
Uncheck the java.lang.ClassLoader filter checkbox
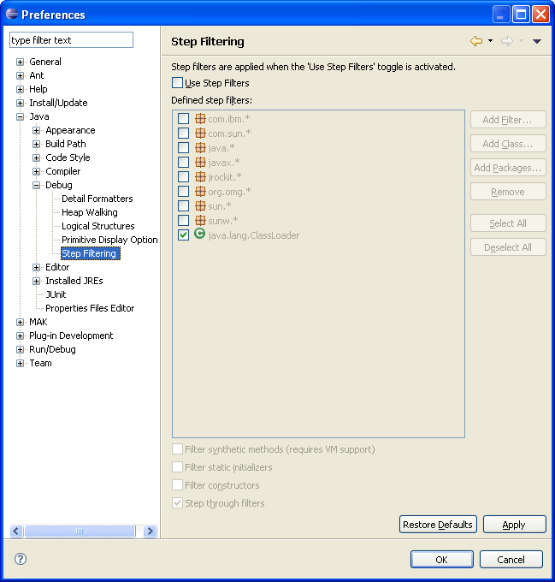tap(183, 235)
